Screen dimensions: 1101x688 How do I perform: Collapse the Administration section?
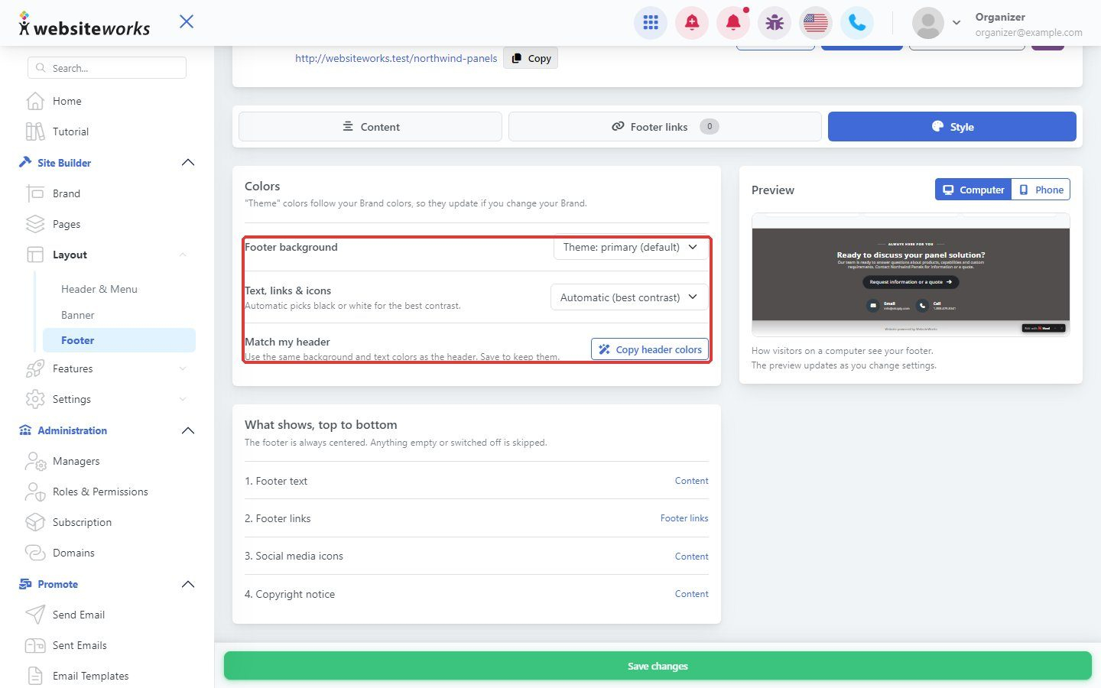(188, 430)
